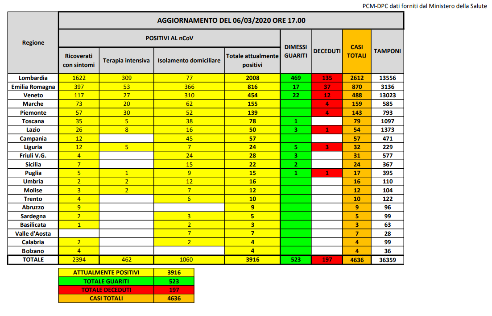Select the DIMESSI GUARITI column header
Screen dimensions: 492x316
click(295, 51)
